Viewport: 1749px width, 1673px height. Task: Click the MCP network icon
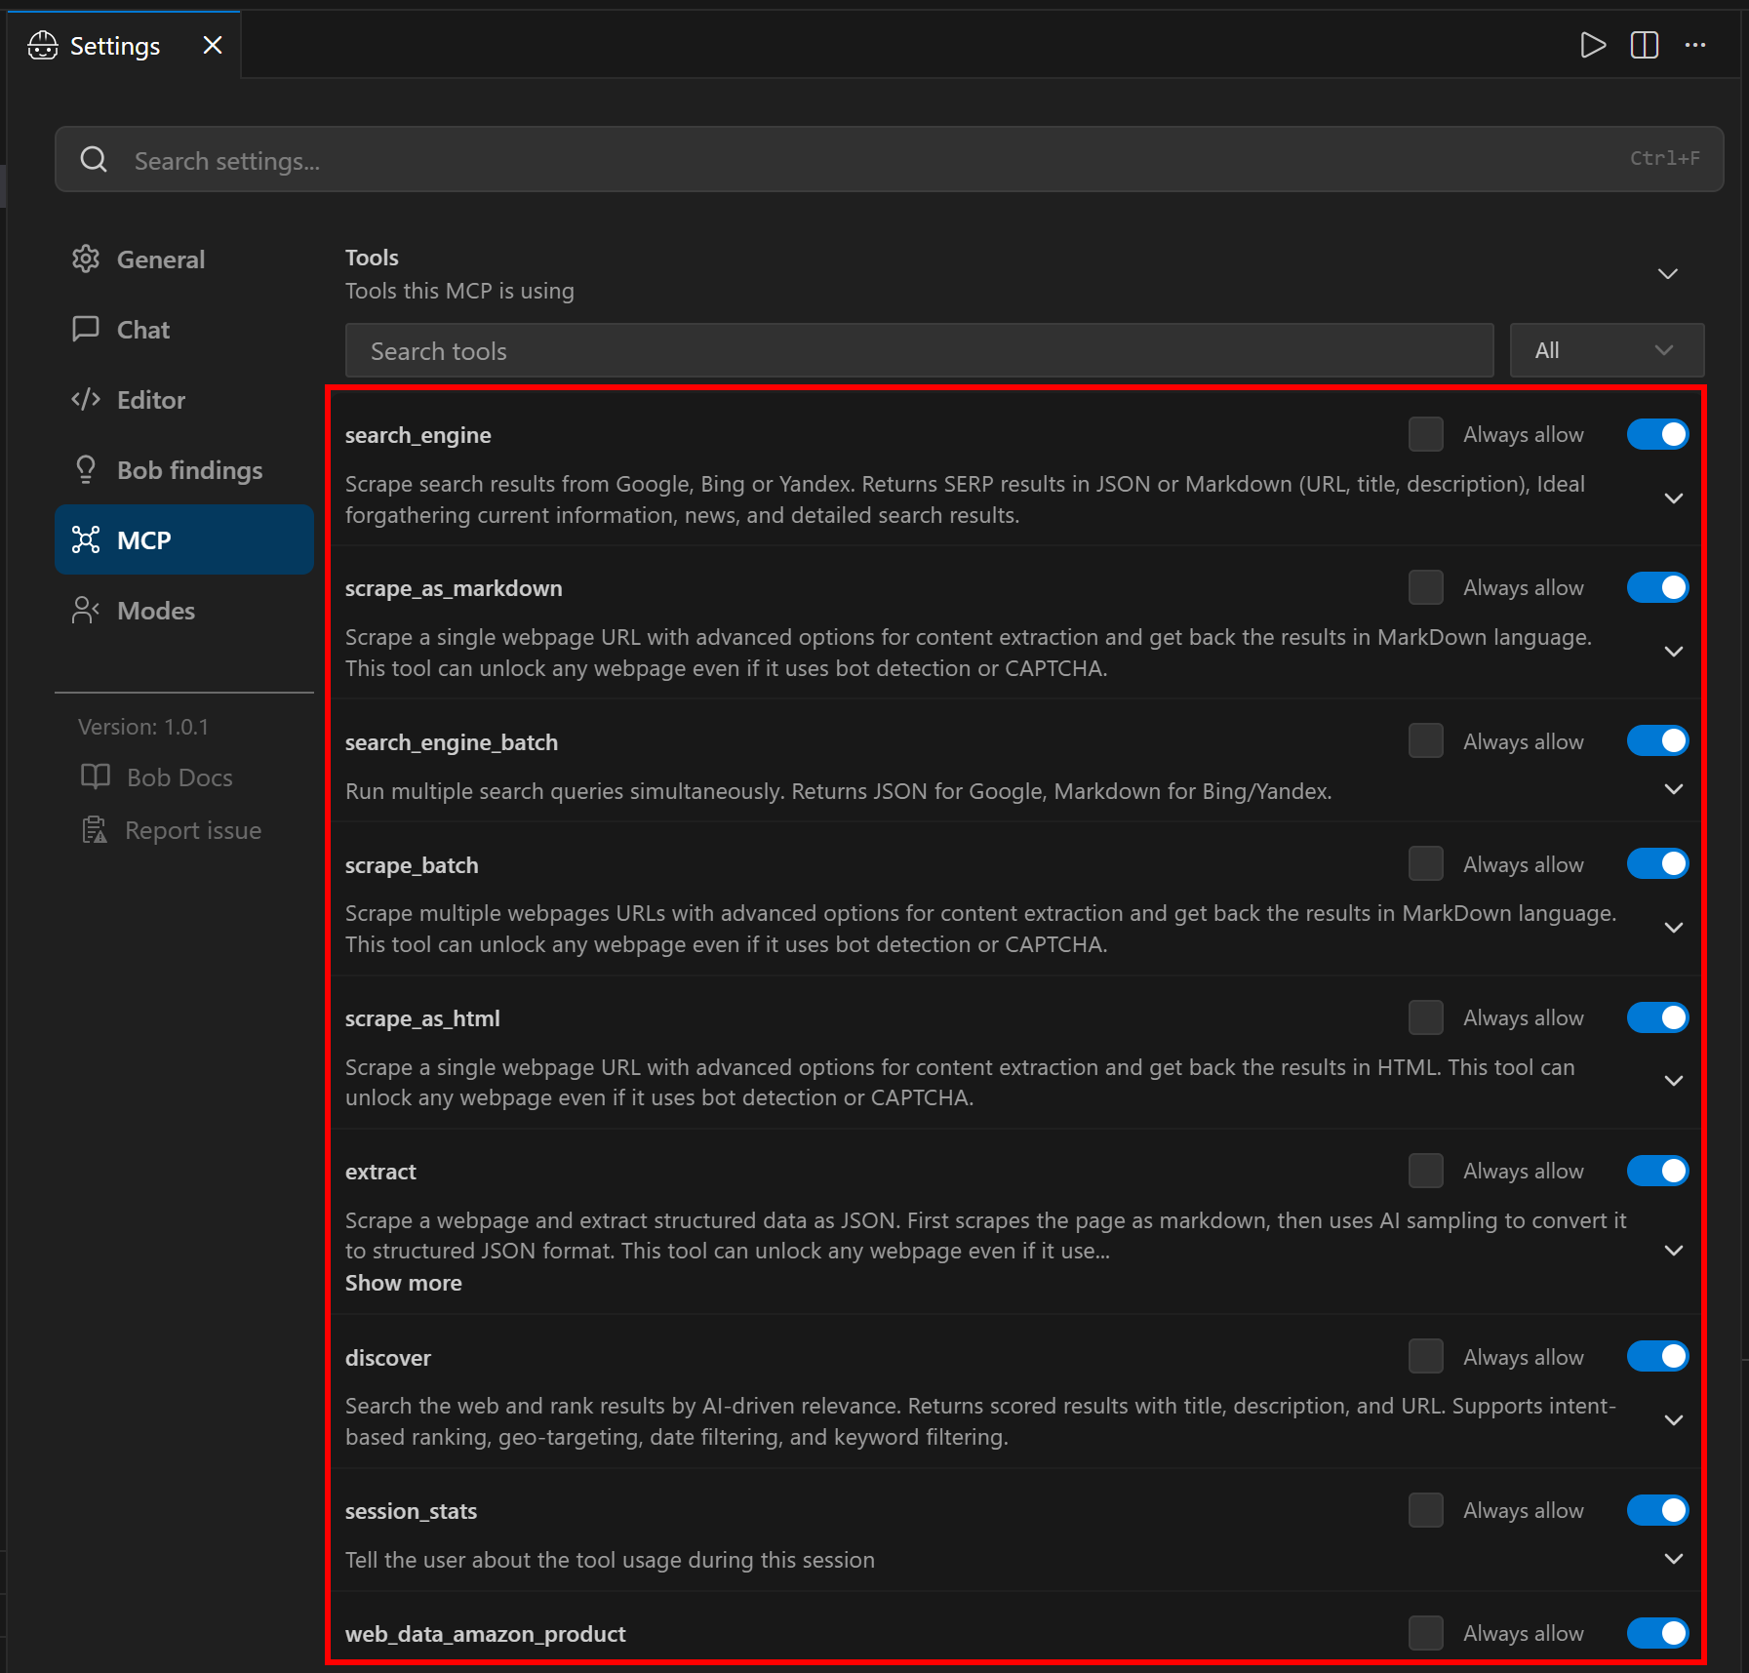pyautogui.click(x=86, y=539)
